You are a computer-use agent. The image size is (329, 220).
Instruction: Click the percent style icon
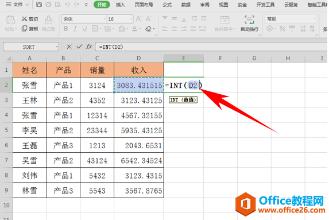point(282,29)
